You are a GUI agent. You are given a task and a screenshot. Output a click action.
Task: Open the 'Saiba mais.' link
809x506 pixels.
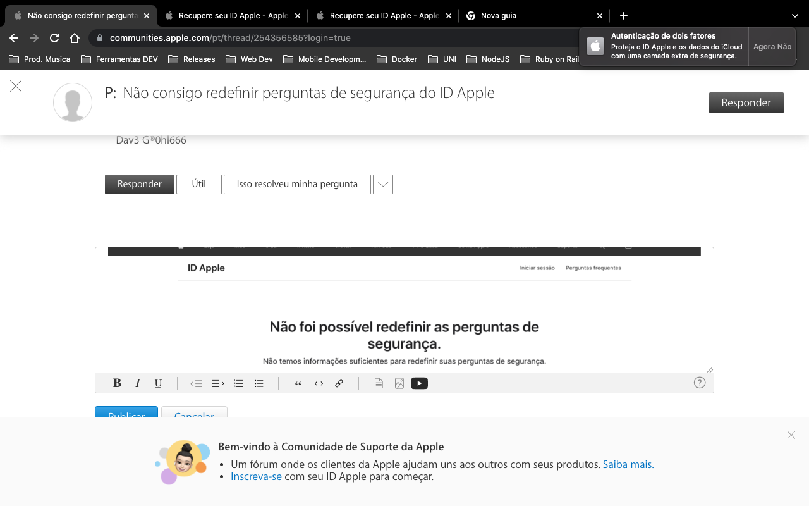pyautogui.click(x=628, y=464)
